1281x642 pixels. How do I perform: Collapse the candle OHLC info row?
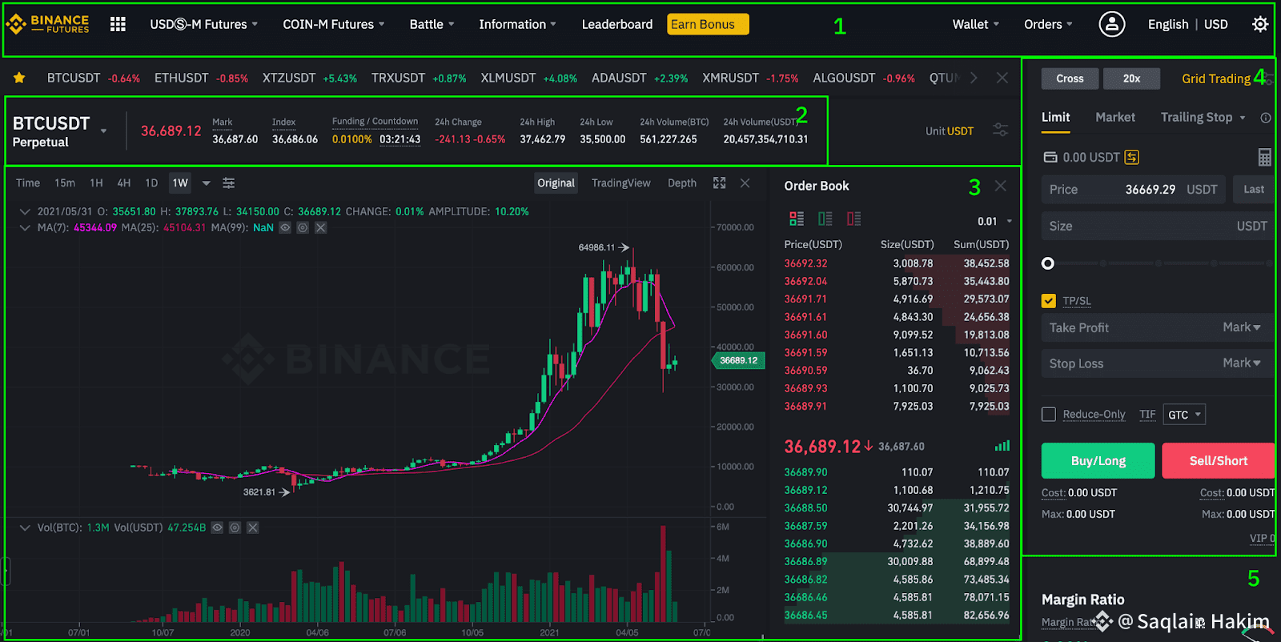(25, 212)
